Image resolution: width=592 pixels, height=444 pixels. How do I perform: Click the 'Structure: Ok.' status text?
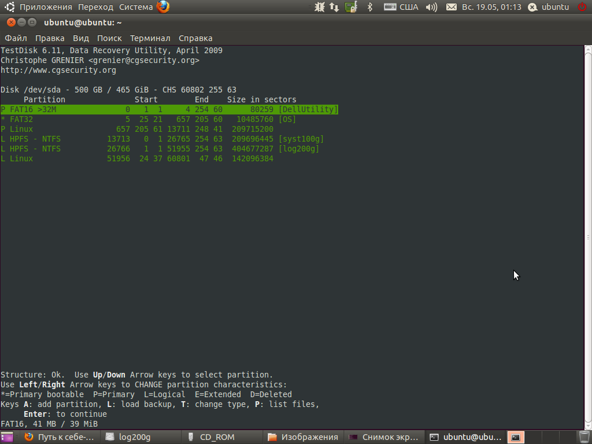(32, 375)
